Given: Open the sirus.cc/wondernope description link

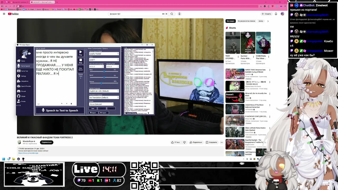Looking at the screenshot, I should (x=28, y=153).
